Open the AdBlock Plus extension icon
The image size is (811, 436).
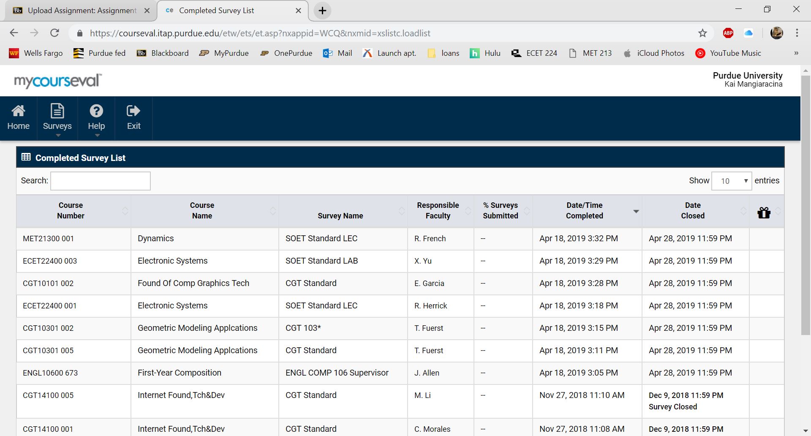728,33
